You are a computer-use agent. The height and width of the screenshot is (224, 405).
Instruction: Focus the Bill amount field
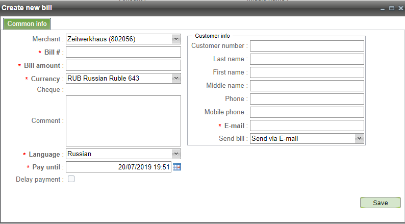point(123,65)
